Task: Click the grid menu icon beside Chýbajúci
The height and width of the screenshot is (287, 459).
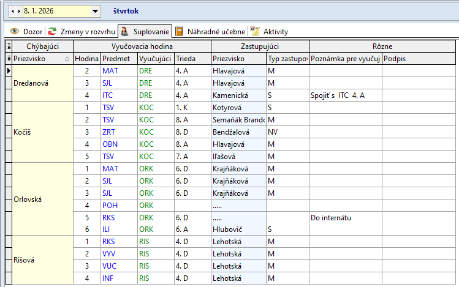Action: tap(8, 46)
